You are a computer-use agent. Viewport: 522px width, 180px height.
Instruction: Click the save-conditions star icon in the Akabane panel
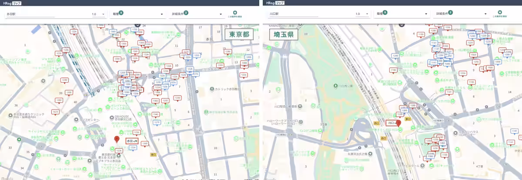tap(235, 13)
